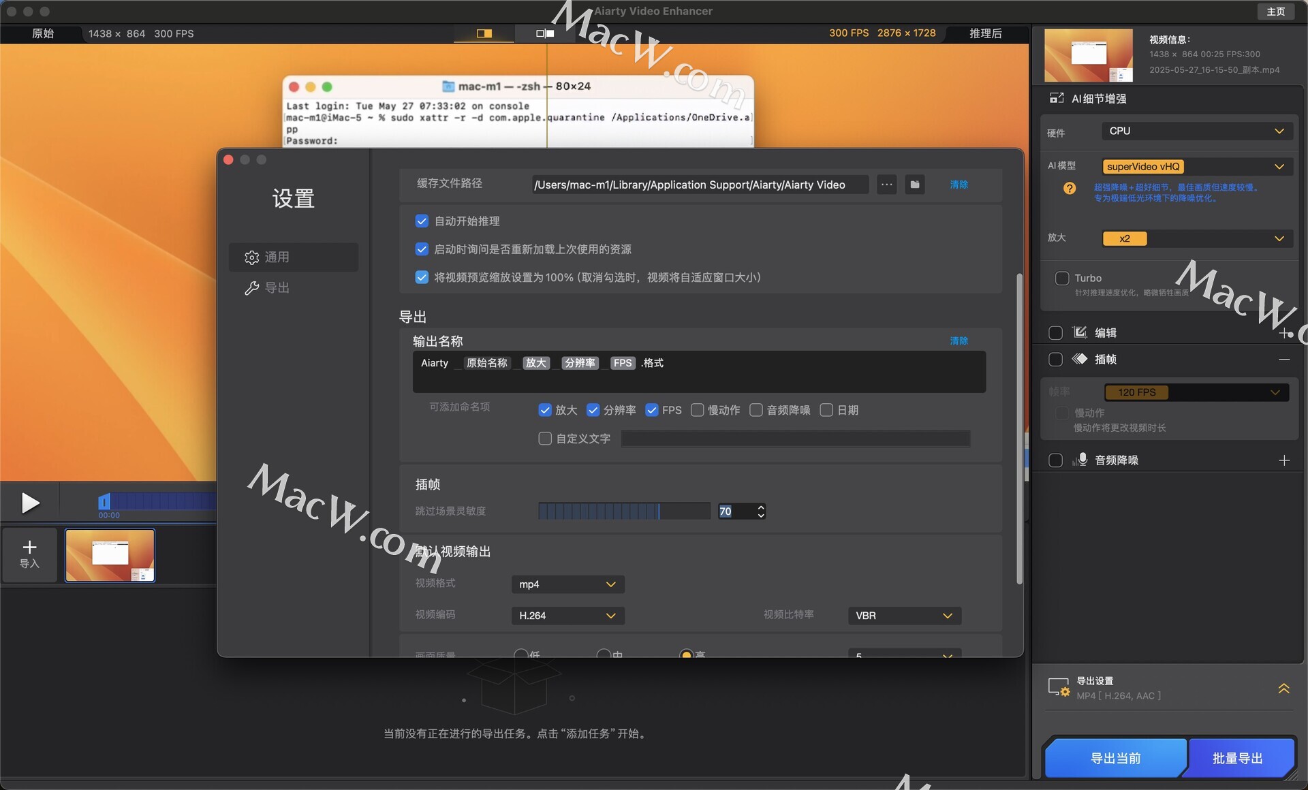This screenshot has height=790, width=1308.
Task: Click the 原始名称 tag in output name
Action: coord(486,363)
